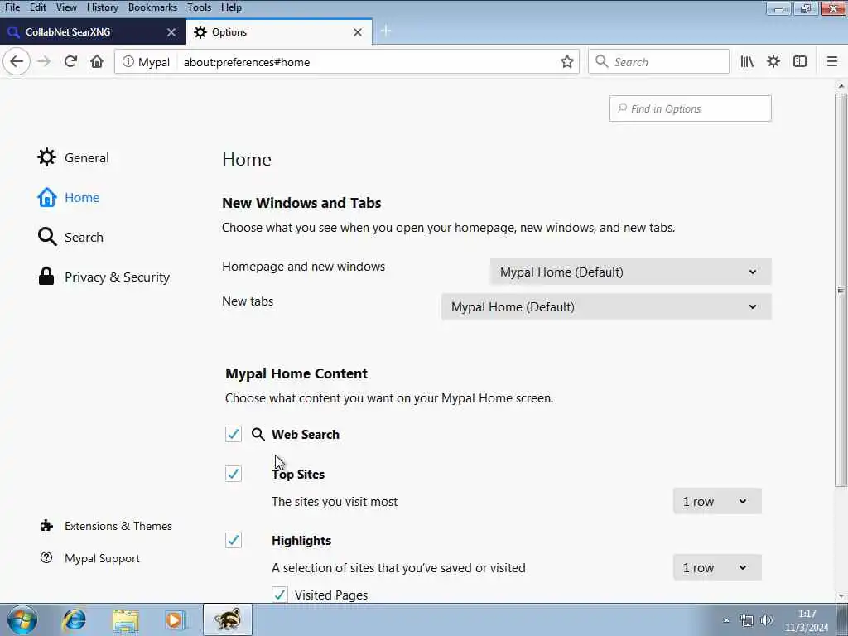Show site information icon beside Mypal
This screenshot has width=848, height=636.
(x=128, y=61)
